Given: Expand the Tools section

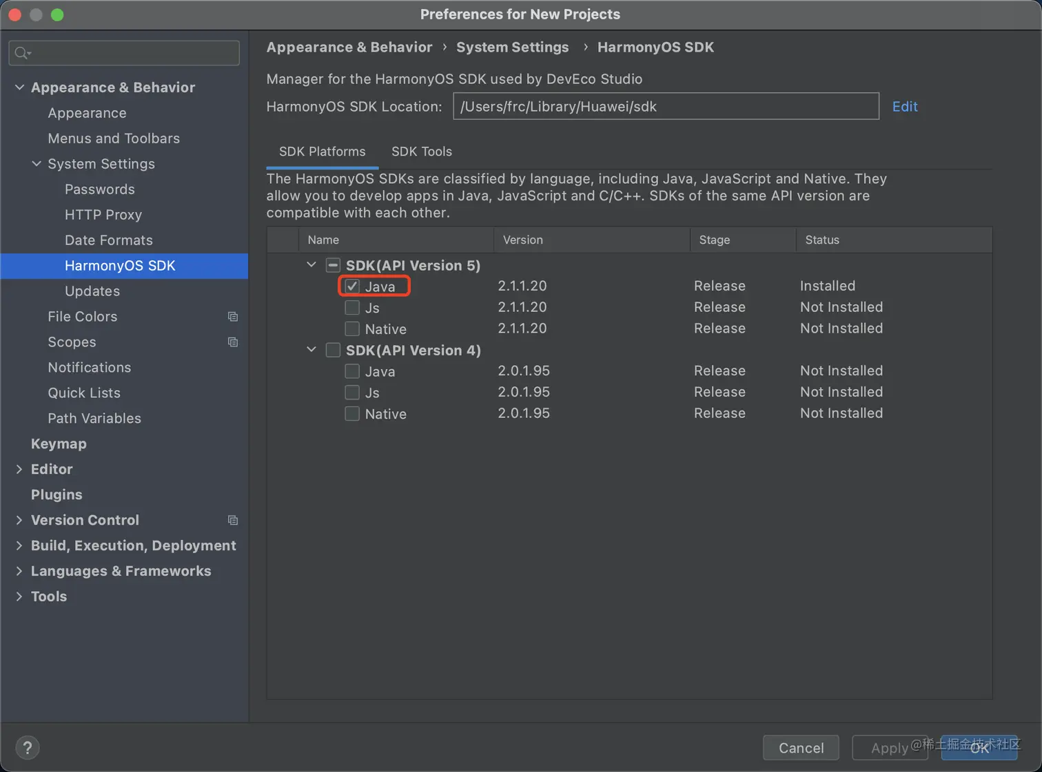Looking at the screenshot, I should (19, 596).
